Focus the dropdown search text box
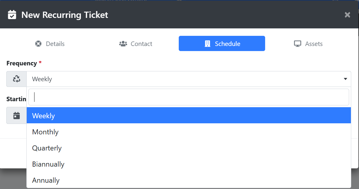This screenshot has width=359, height=189. [189, 97]
